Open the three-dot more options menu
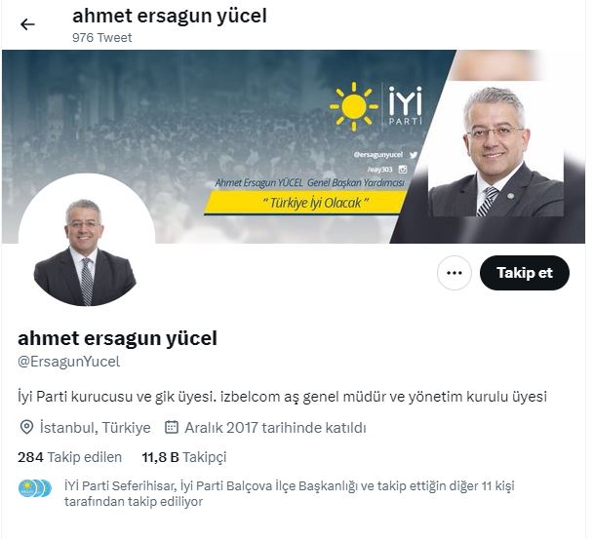 [x=454, y=273]
